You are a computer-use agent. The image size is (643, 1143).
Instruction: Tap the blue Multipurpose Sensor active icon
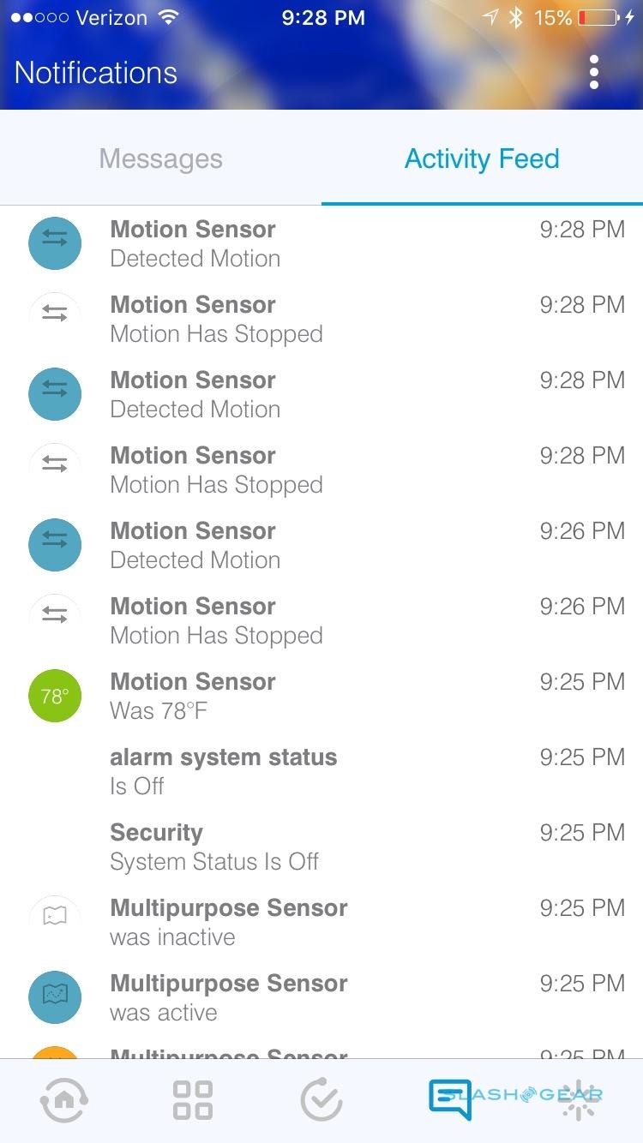tap(55, 997)
